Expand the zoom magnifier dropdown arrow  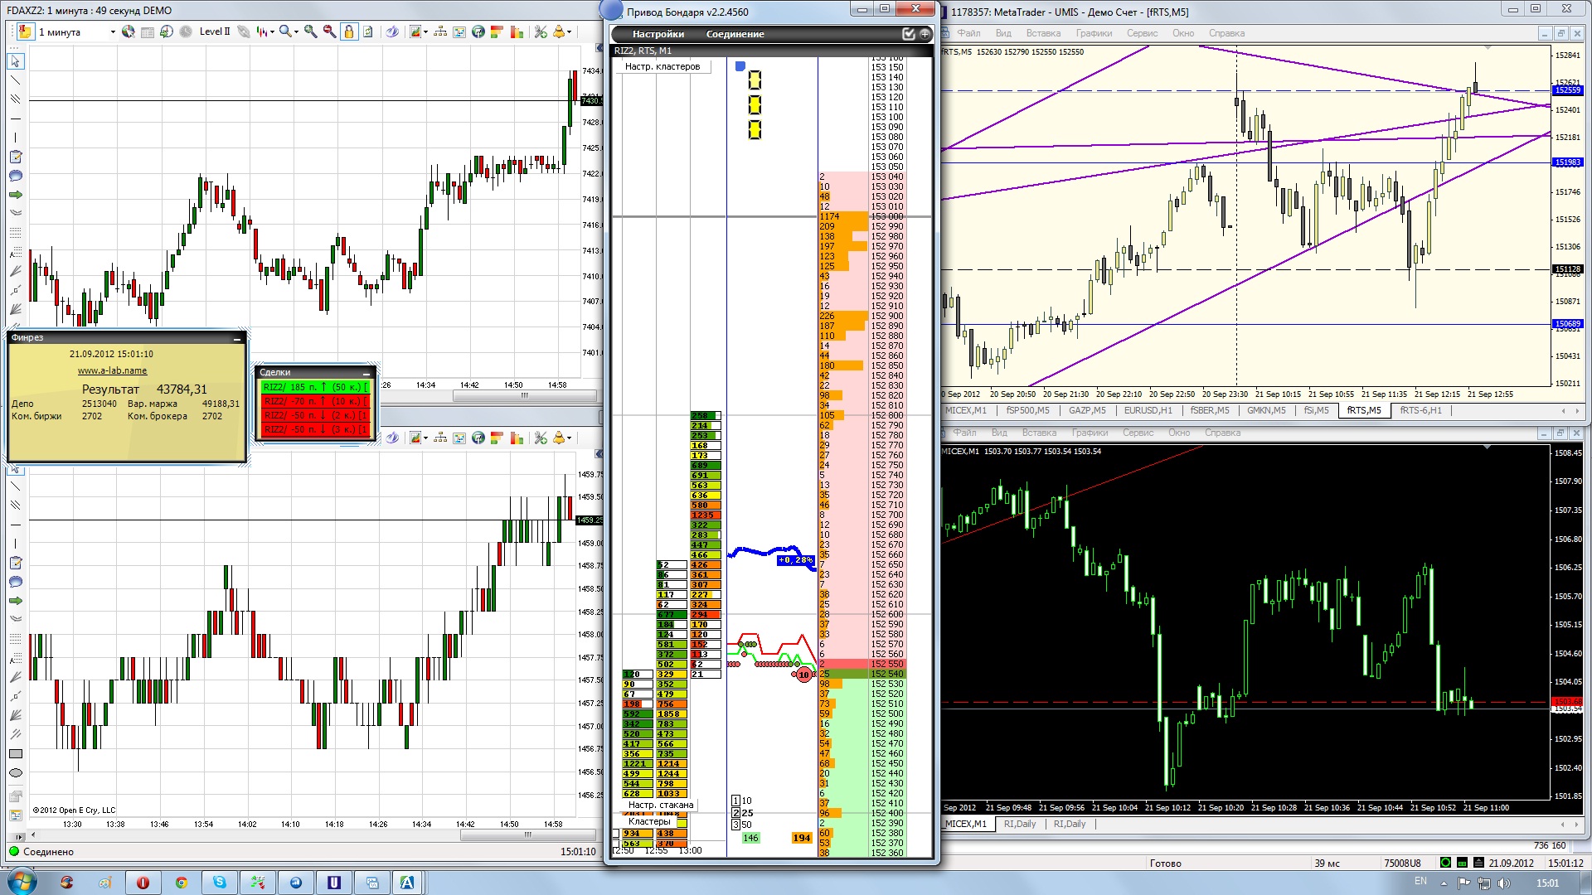296,32
